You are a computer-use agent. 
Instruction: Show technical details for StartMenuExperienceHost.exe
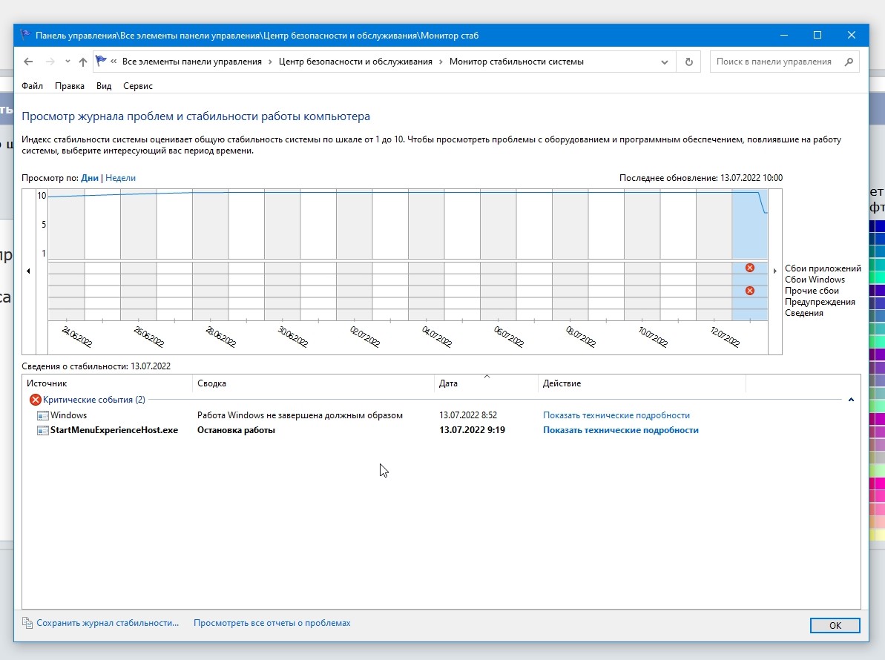[621, 430]
